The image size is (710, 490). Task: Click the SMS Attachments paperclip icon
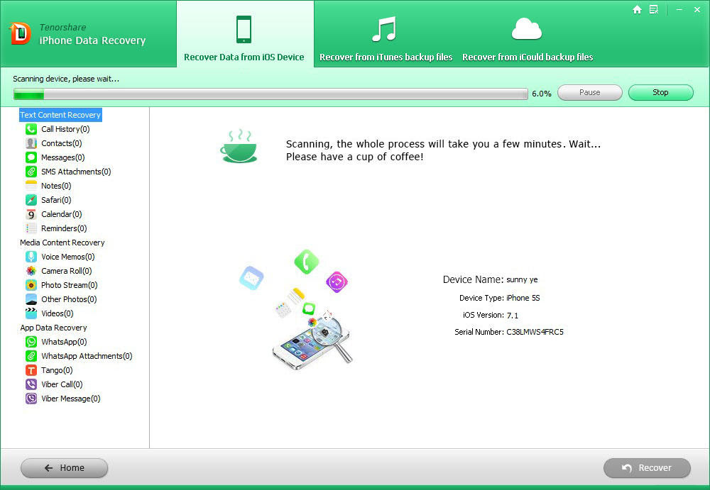click(x=31, y=172)
